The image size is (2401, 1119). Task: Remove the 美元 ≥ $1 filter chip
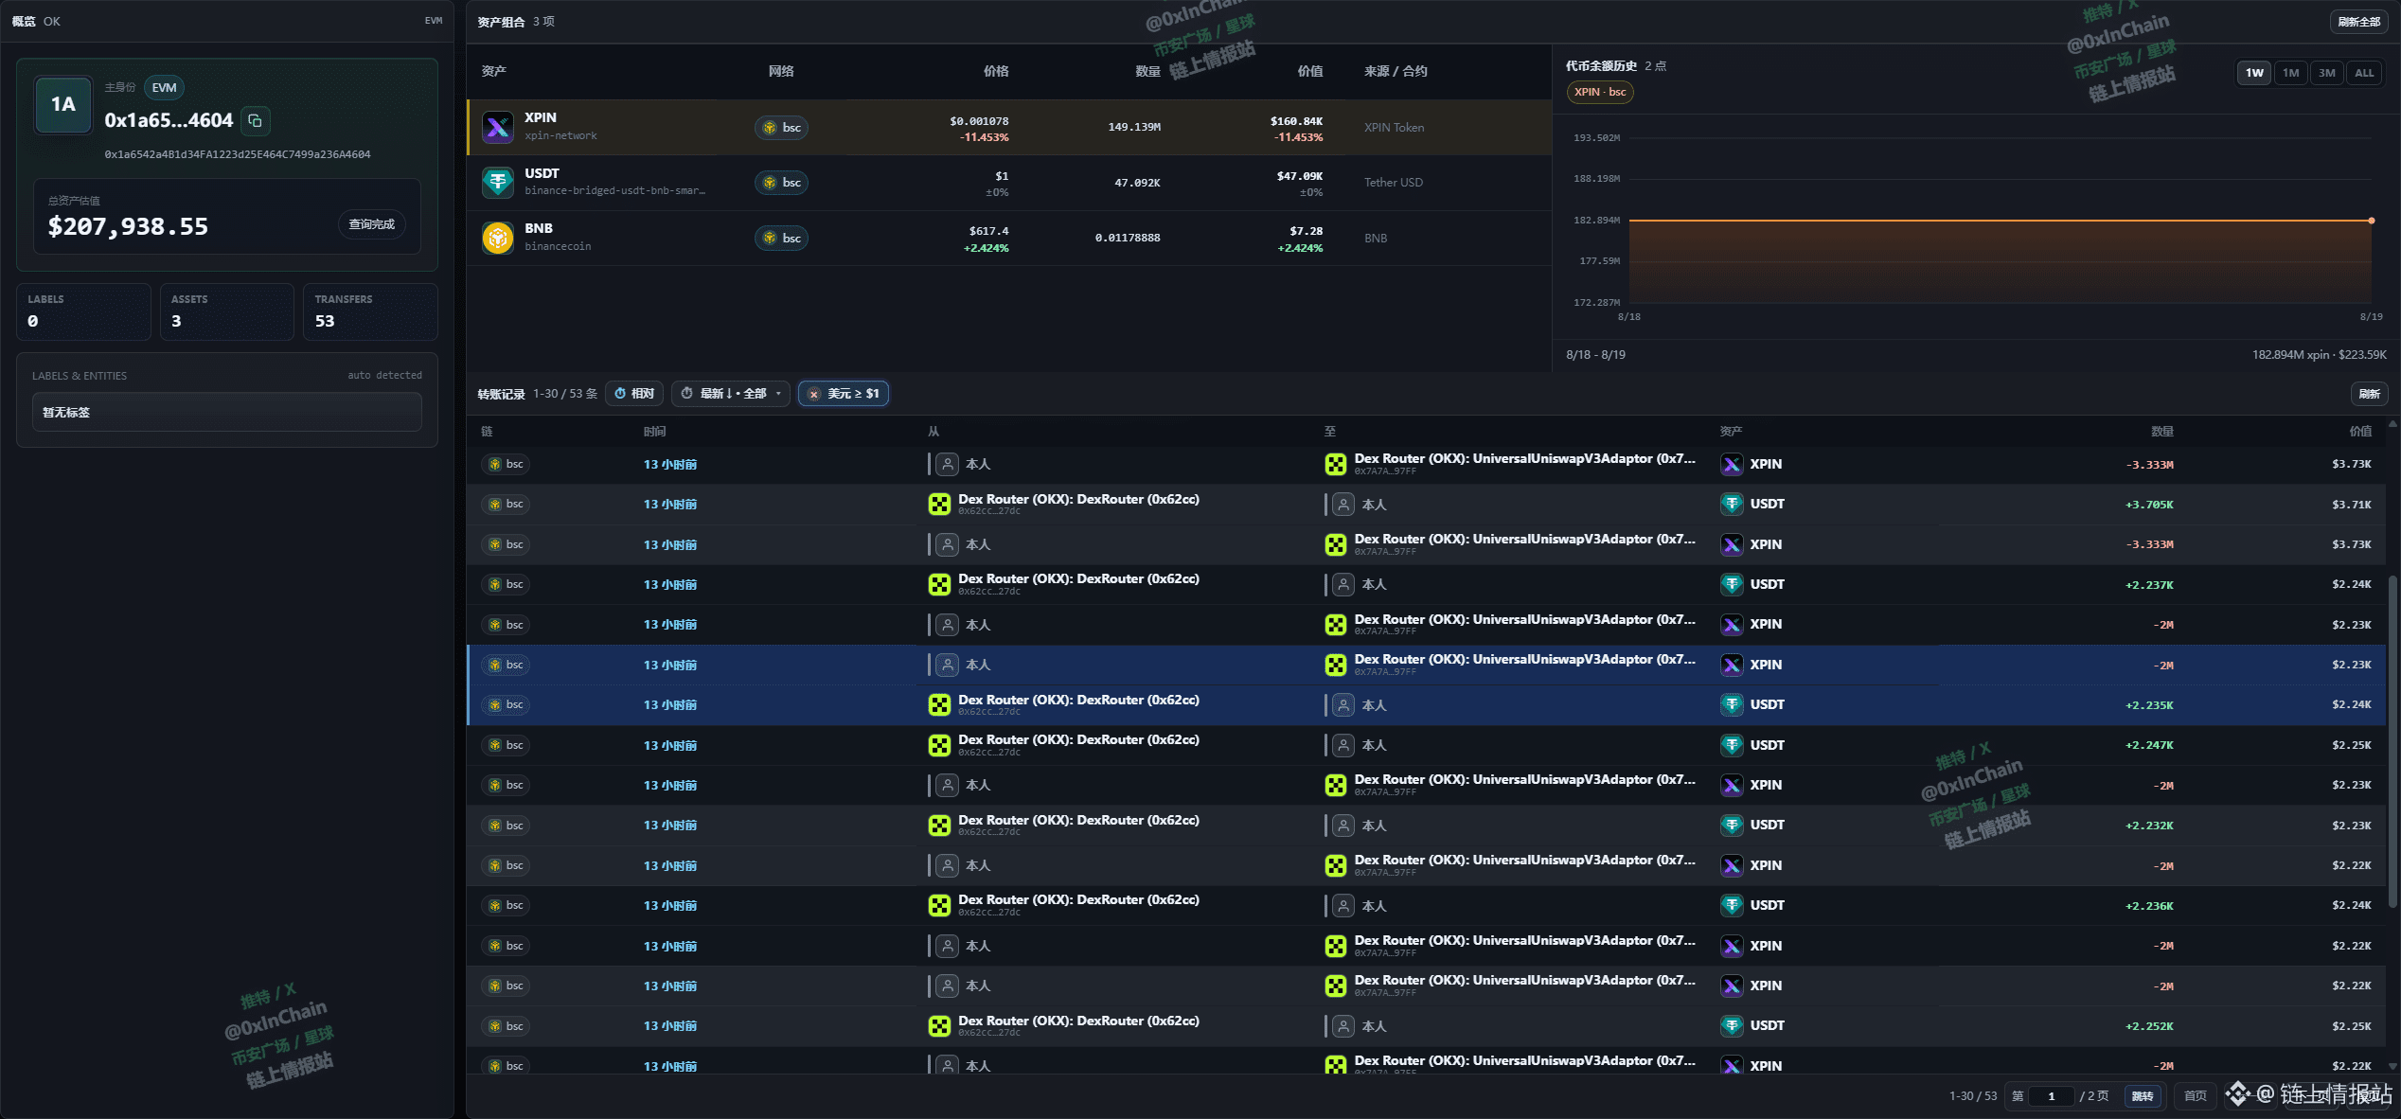[813, 394]
